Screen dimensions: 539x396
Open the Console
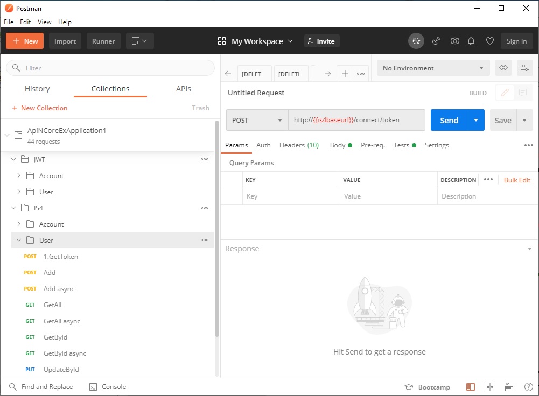[108, 387]
